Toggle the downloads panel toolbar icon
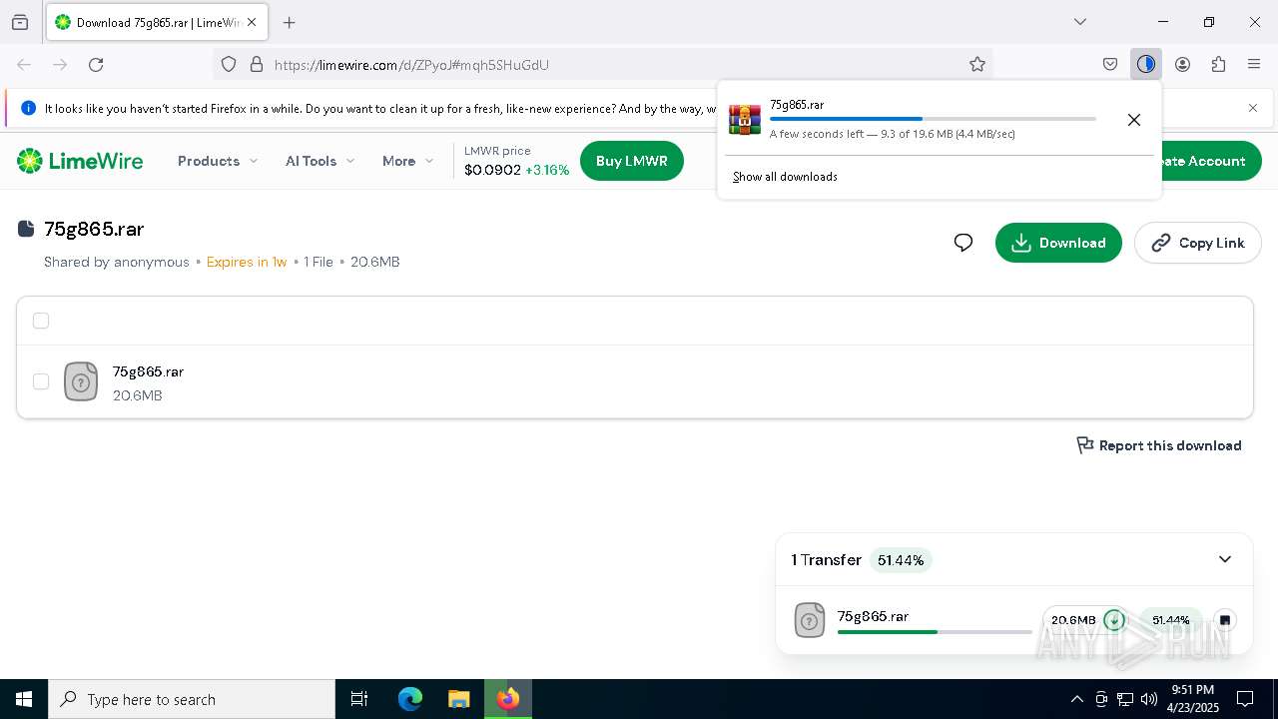The width and height of the screenshot is (1278, 719). [x=1146, y=64]
